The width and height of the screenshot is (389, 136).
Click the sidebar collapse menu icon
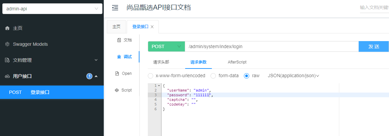tap(115, 8)
